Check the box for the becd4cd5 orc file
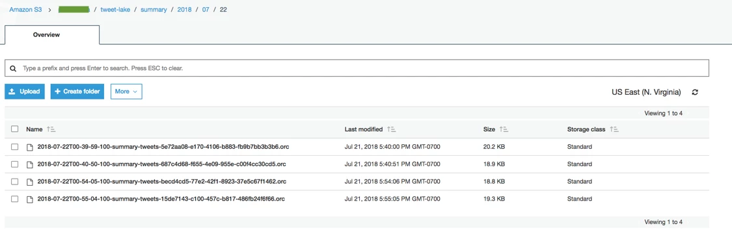This screenshot has width=732, height=239. click(x=14, y=181)
